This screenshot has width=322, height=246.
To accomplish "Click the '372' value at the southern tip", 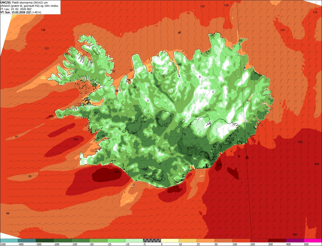I will (x=175, y=187).
